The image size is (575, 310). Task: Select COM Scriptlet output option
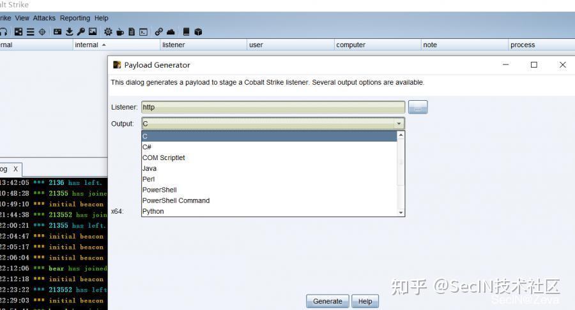[x=269, y=158]
